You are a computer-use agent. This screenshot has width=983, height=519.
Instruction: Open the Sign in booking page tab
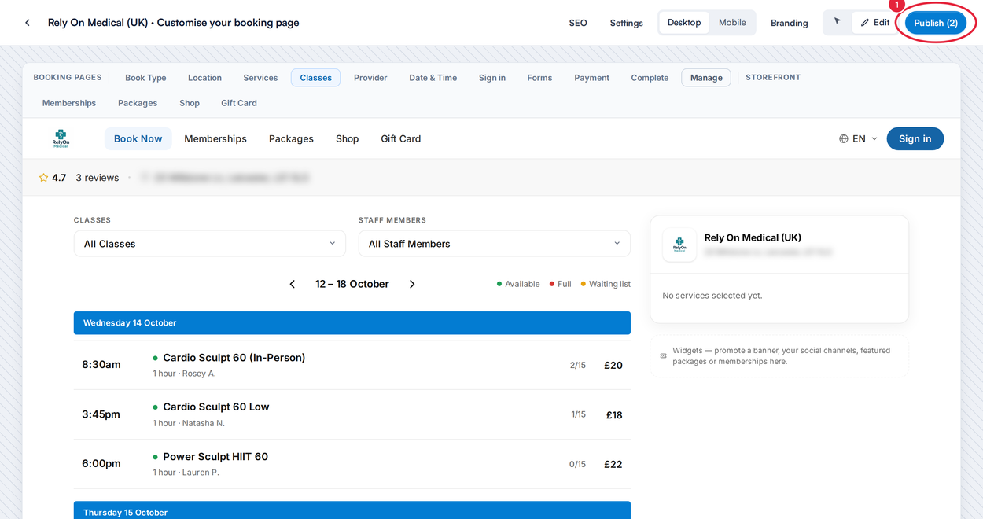point(492,78)
